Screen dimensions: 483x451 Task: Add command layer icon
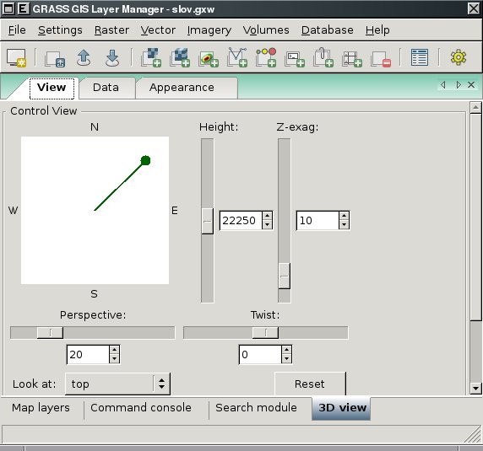point(295,58)
